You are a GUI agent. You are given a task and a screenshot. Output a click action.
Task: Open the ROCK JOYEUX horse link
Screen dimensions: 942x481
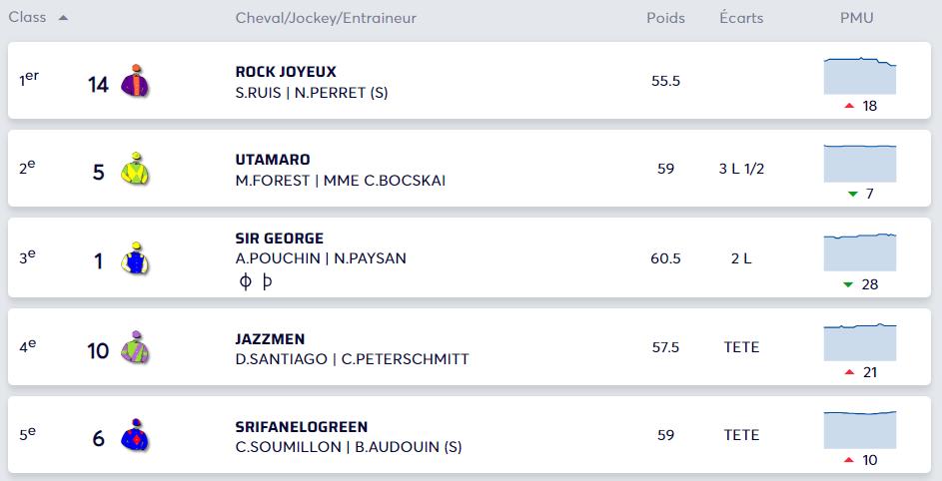[286, 72]
